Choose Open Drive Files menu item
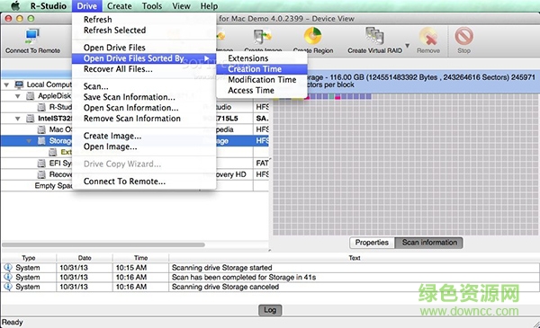This screenshot has width=540, height=328. point(144,48)
